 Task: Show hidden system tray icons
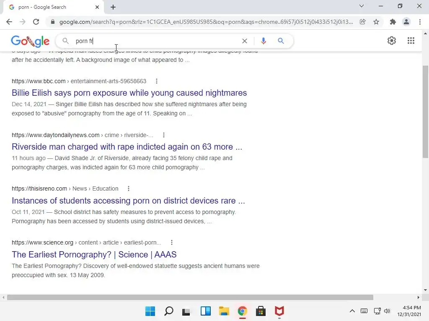coord(352,311)
